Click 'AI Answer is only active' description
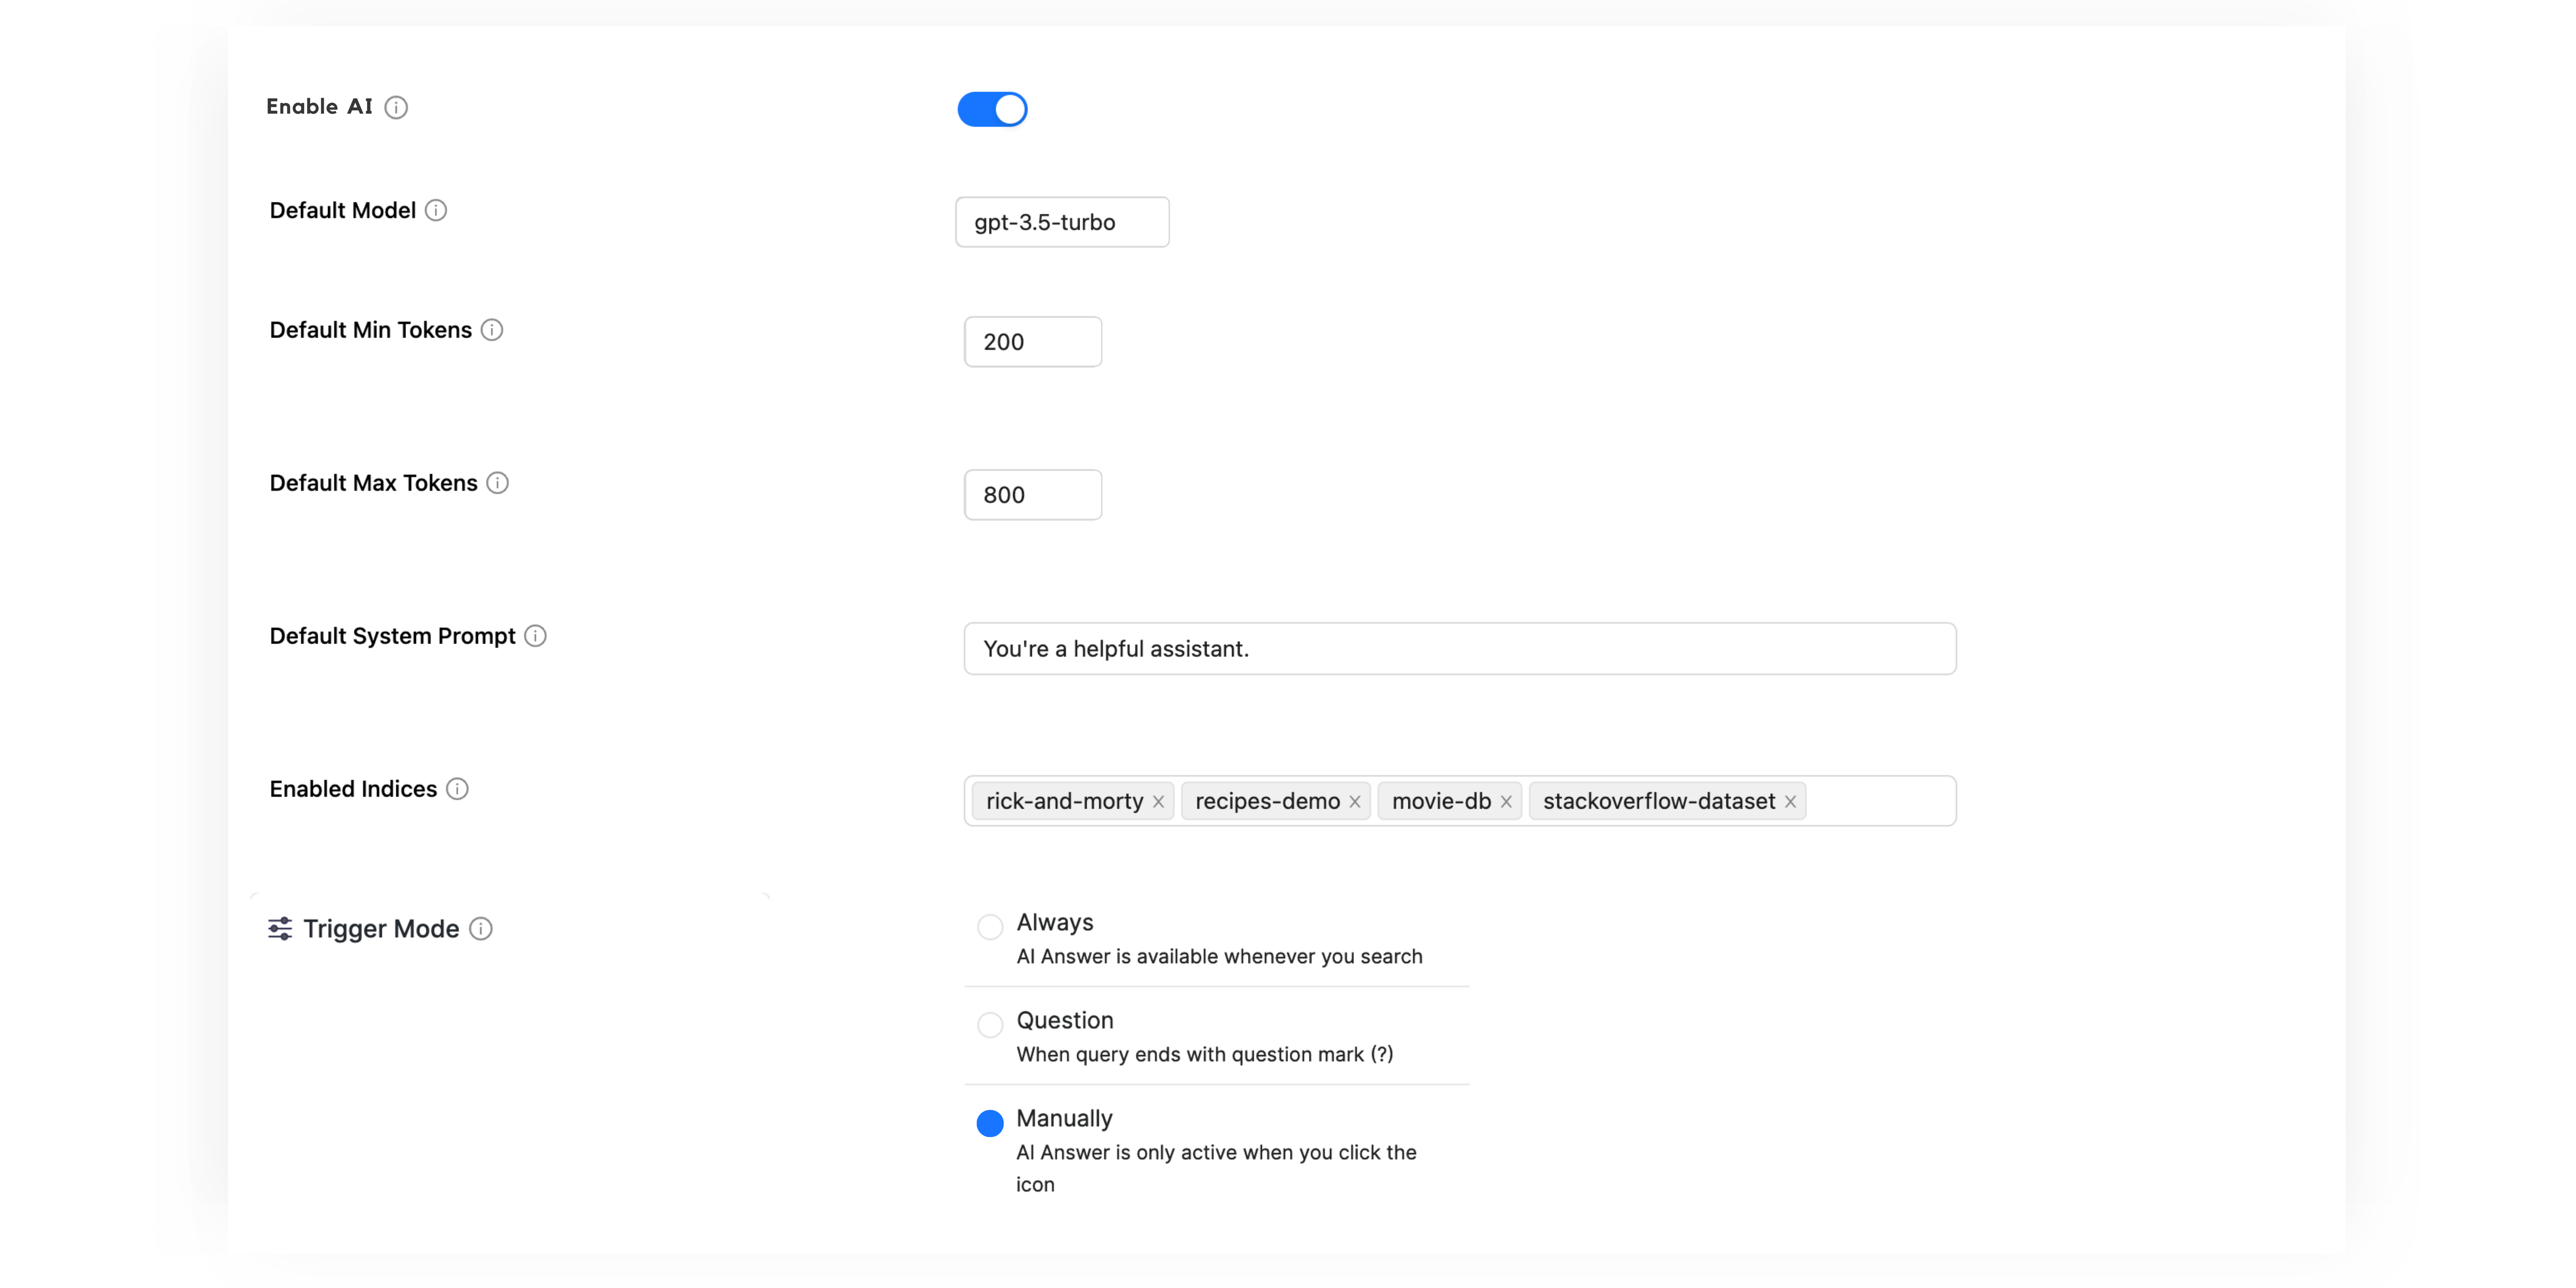The width and height of the screenshot is (2576, 1288). (1216, 1168)
